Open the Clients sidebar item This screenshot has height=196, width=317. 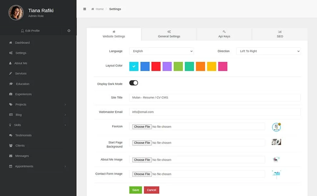(x=20, y=146)
